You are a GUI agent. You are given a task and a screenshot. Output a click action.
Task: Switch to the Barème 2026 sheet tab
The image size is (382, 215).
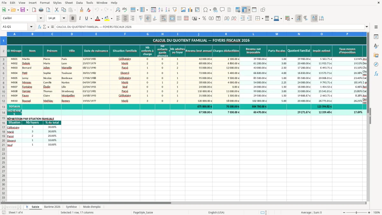[x=52, y=207]
